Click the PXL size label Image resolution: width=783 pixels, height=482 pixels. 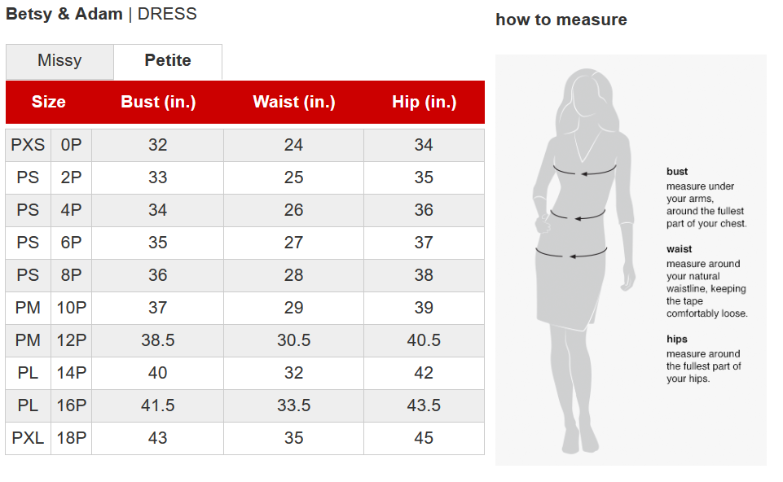[28, 438]
